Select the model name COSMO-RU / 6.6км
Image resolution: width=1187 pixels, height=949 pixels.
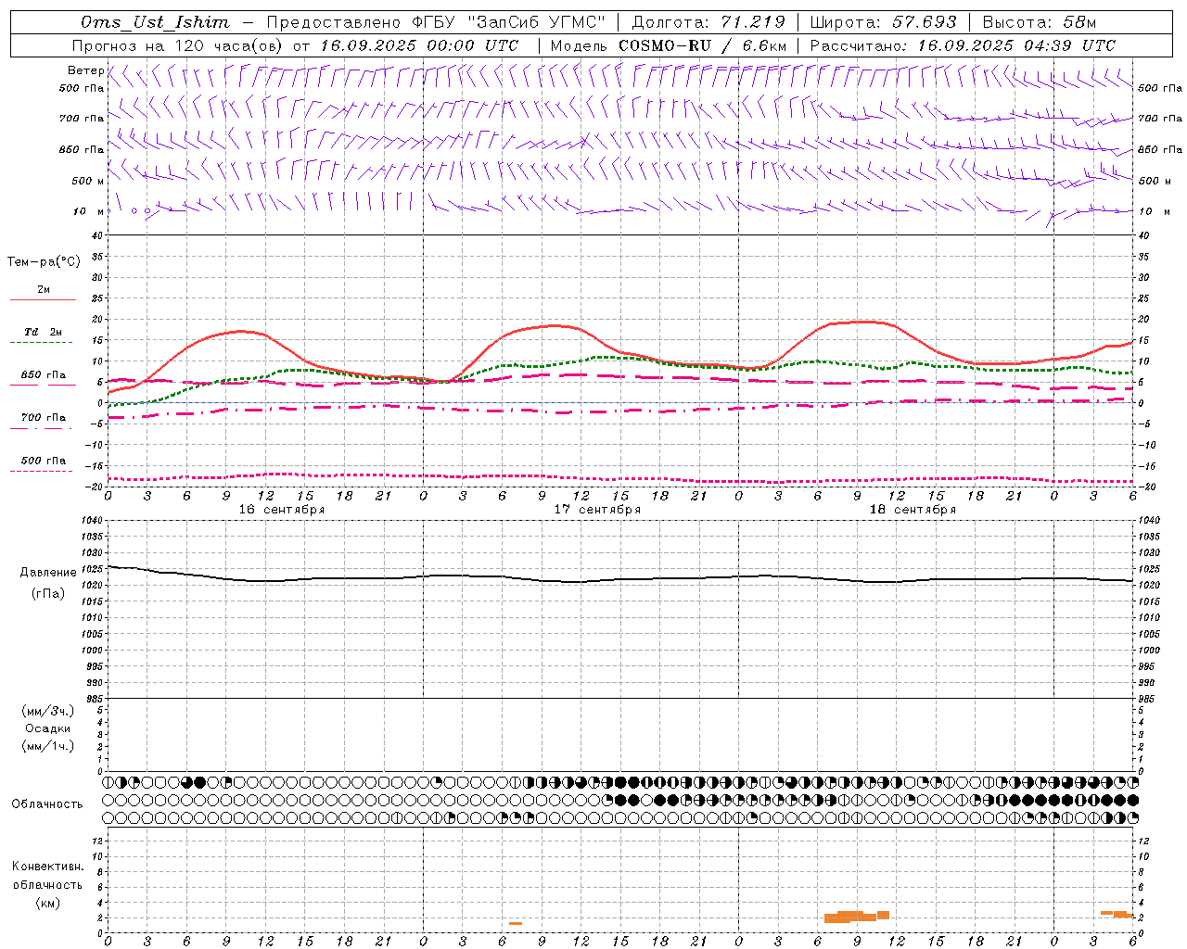[702, 45]
